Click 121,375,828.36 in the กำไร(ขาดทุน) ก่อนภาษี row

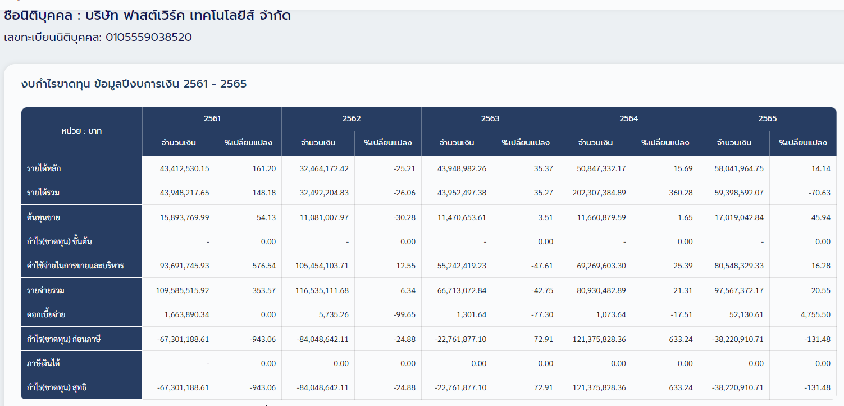[599, 339]
